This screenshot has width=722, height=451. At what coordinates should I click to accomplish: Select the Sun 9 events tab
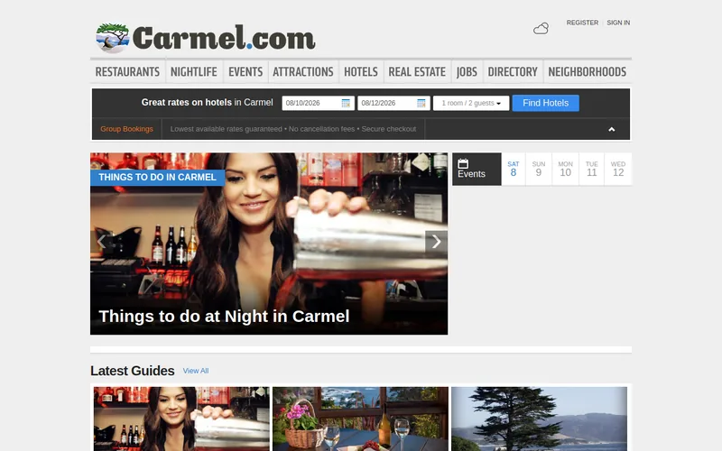pos(539,170)
